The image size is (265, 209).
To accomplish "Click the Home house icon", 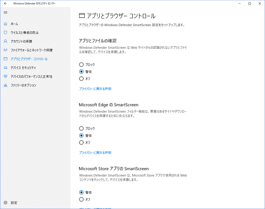I will [x=5, y=24].
